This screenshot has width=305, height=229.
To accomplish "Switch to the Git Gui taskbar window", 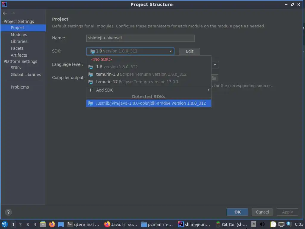I will [231, 224].
